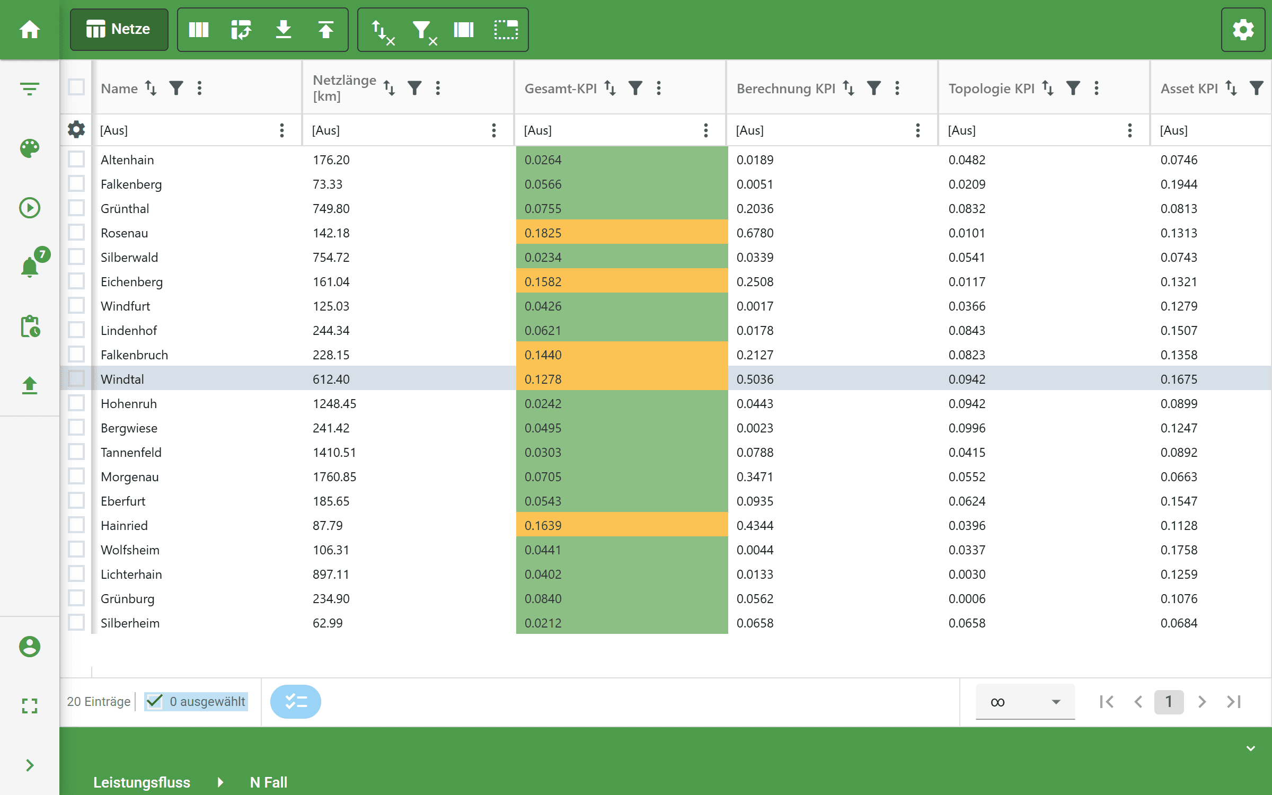Select the play/run icon in the left sidebar
Viewport: 1272px width, 795px height.
(30, 208)
